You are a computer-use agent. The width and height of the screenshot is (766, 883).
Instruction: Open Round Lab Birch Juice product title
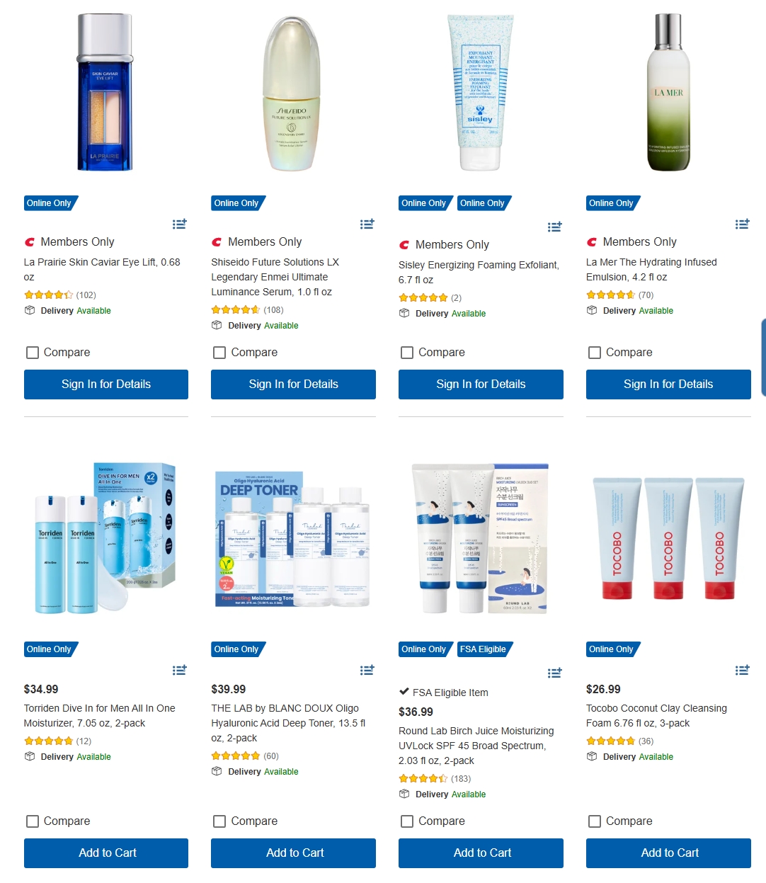[x=476, y=746]
